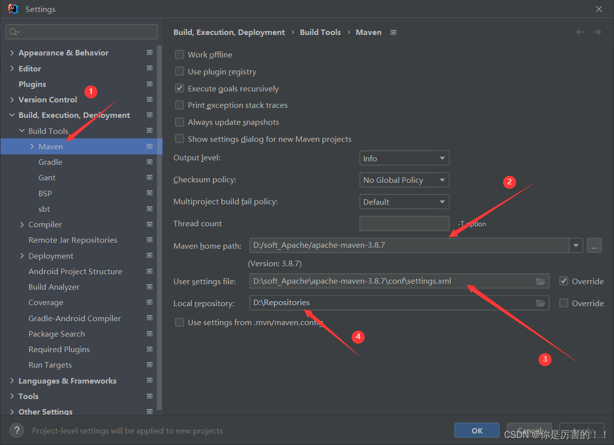Open help with the question mark icon
Image resolution: width=614 pixels, height=445 pixels.
17,431
